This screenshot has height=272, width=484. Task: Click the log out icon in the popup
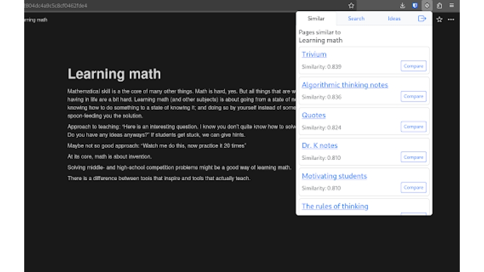422,18
